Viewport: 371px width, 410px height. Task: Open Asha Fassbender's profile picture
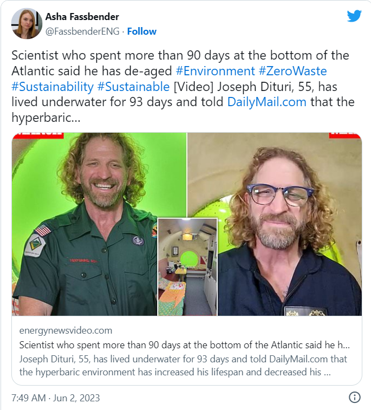[x=27, y=23]
